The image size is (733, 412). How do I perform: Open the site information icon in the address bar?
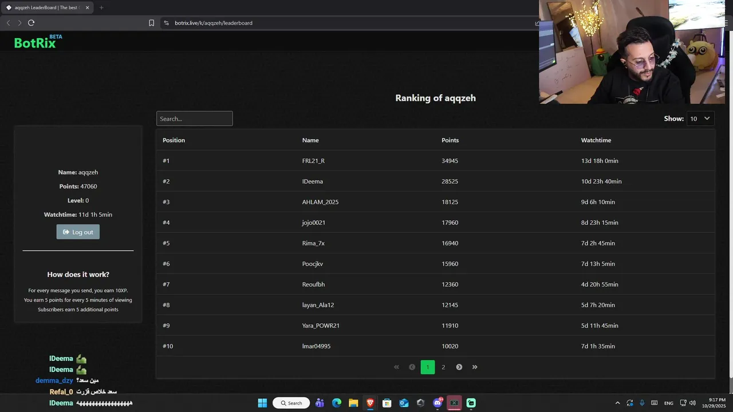166,23
